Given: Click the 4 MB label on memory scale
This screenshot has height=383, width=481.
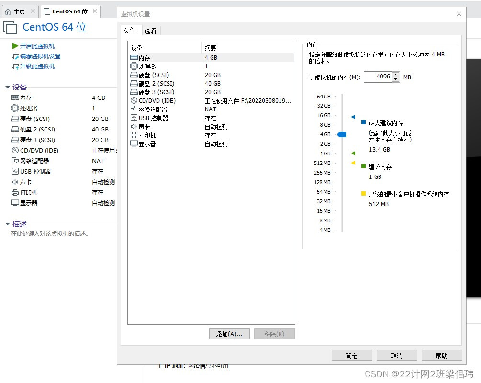Looking at the screenshot, I should point(325,230).
